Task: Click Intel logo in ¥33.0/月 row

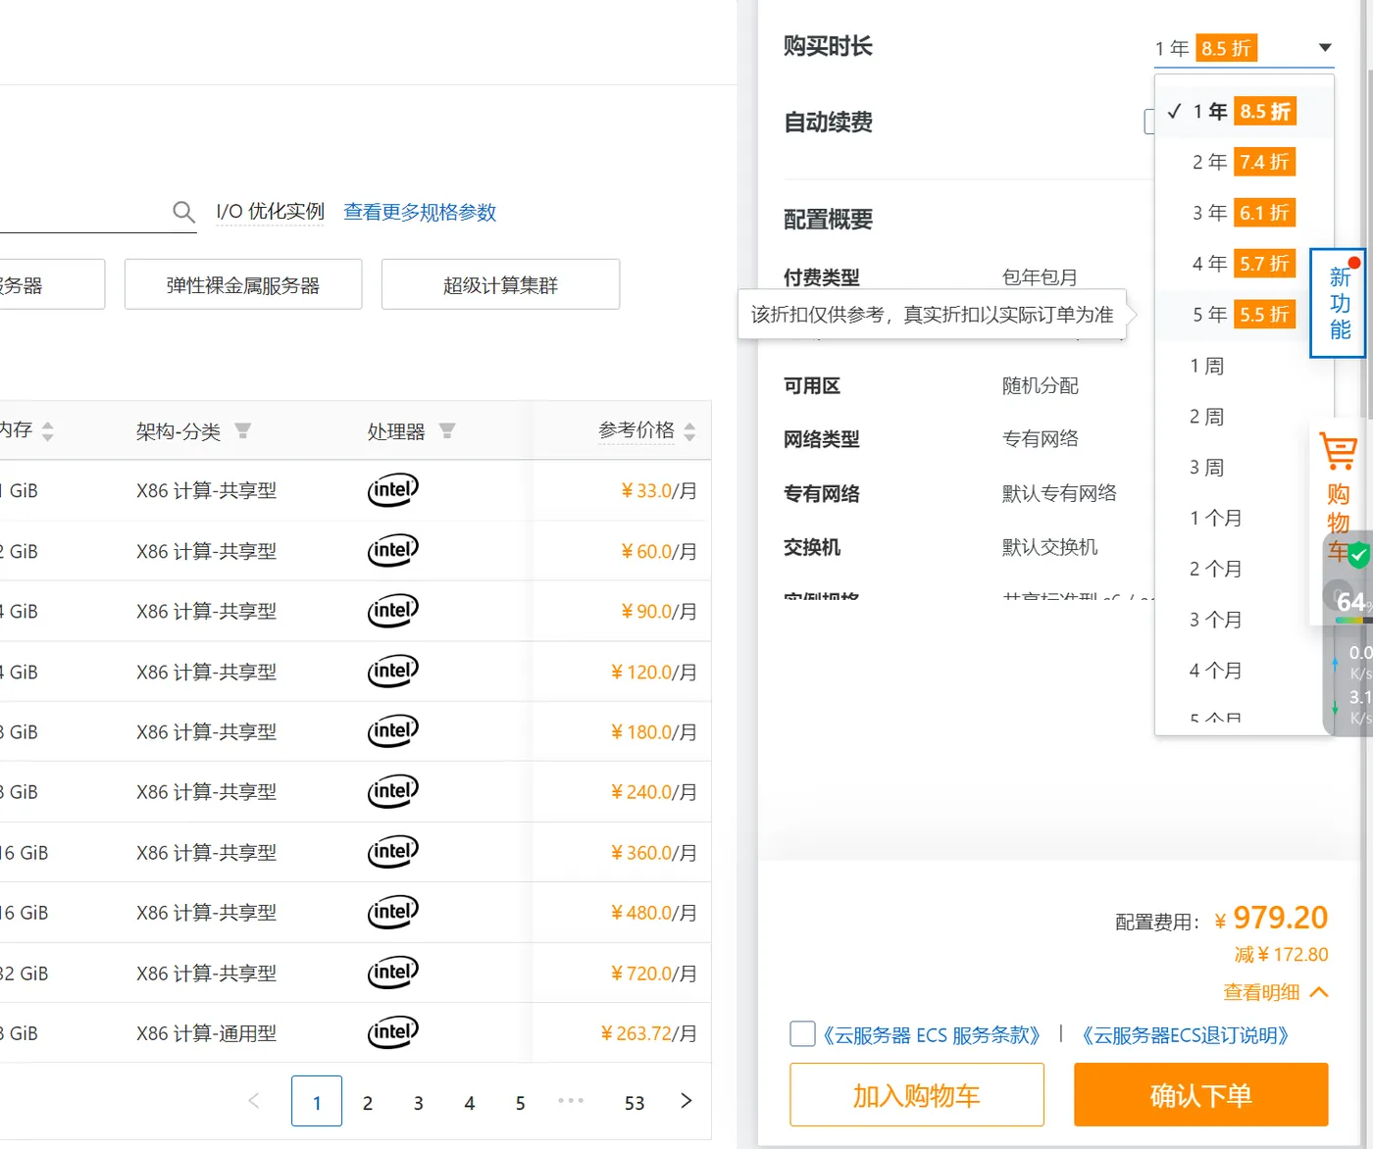Action: pyautogui.click(x=392, y=490)
